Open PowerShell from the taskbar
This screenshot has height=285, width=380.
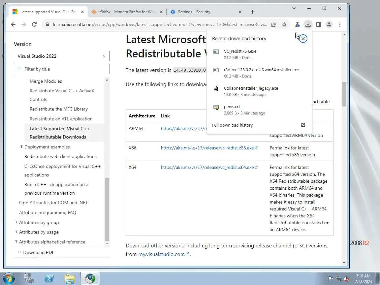pyautogui.click(x=49, y=278)
